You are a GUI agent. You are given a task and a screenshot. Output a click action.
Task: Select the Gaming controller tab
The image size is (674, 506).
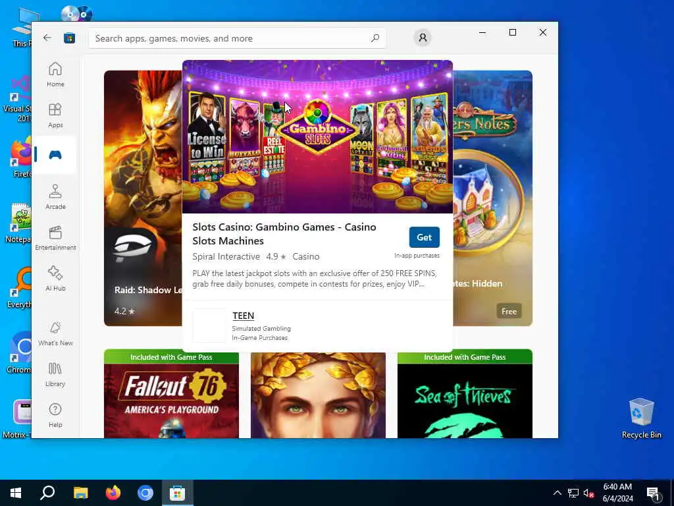(55, 155)
